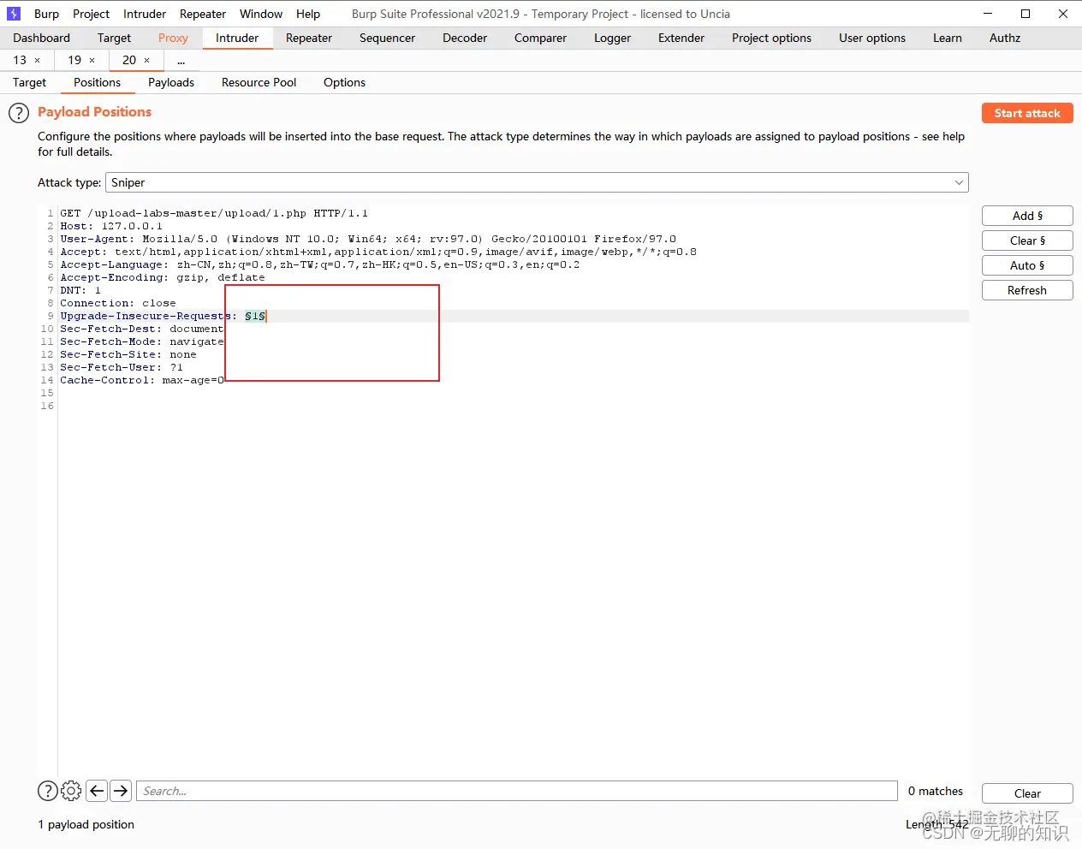1082x849 pixels.
Task: Click the Connection: close line
Action: pyautogui.click(x=118, y=303)
